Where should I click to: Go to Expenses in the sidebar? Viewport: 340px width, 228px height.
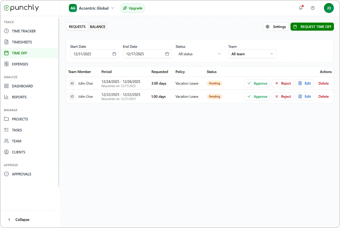20,64
